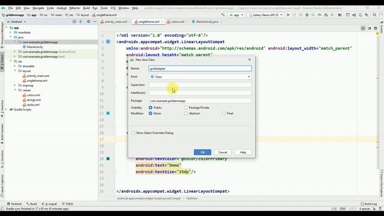This screenshot has width=384, height=216.
Task: Select the Public visibility radio button
Action: coord(151,107)
